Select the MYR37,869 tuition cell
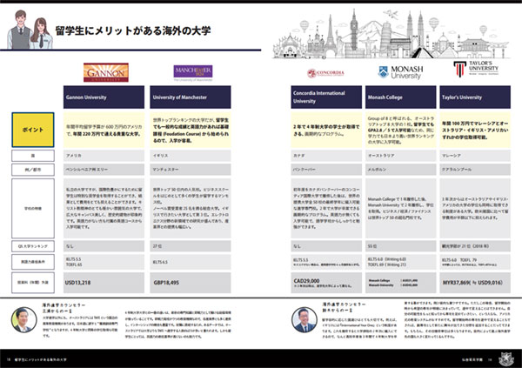The height and width of the screenshot is (368, 522). point(475,283)
